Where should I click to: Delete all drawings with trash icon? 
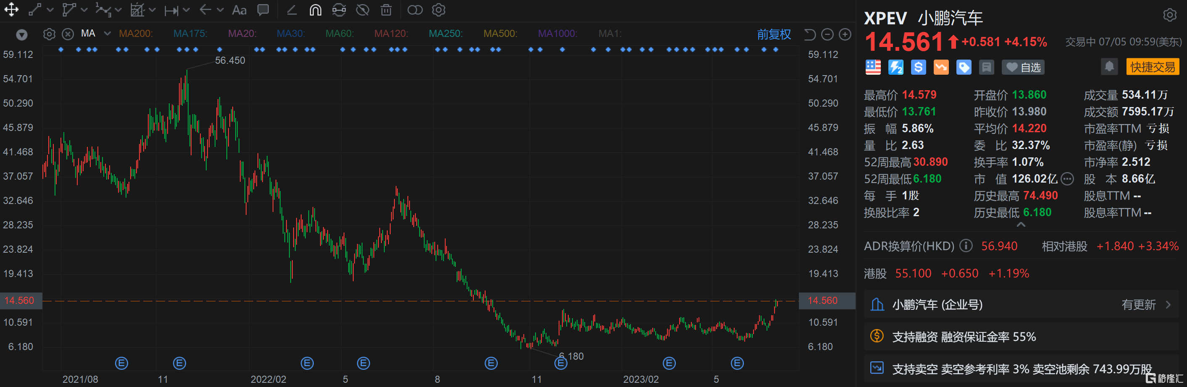click(x=386, y=10)
